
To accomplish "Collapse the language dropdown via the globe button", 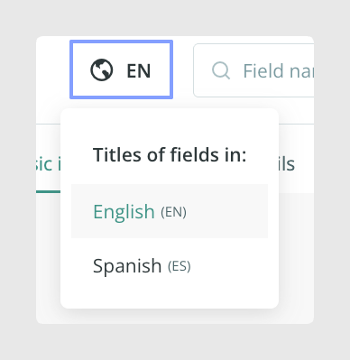I will point(121,69).
